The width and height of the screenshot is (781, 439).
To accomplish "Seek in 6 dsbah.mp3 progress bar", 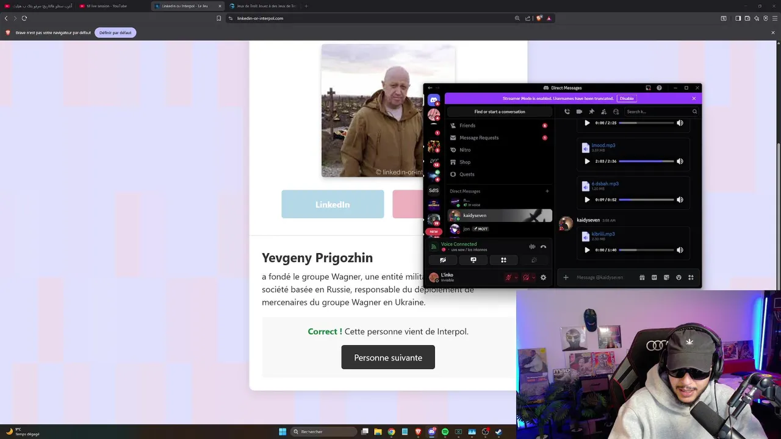I will (x=646, y=199).
